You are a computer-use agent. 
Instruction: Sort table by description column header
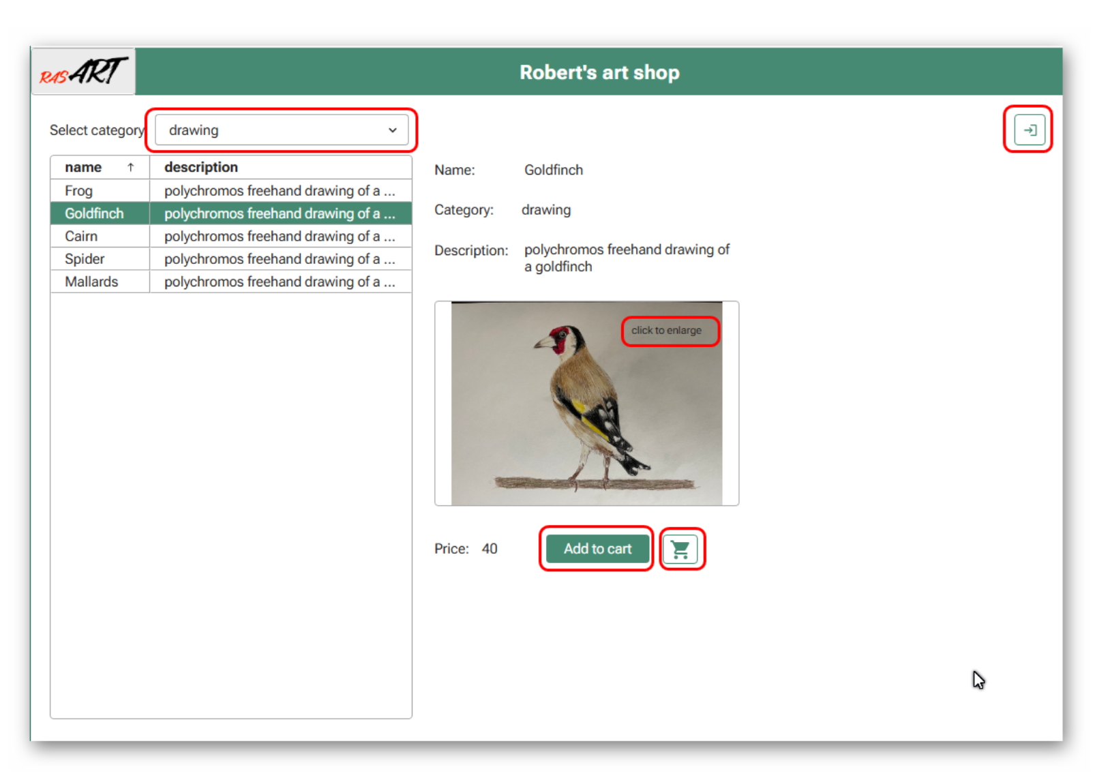click(x=280, y=167)
